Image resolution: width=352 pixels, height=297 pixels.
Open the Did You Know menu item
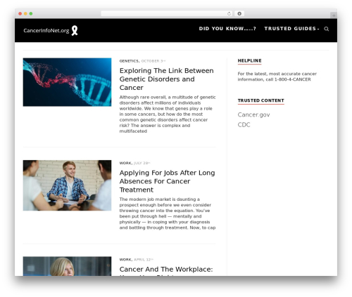[x=227, y=29]
